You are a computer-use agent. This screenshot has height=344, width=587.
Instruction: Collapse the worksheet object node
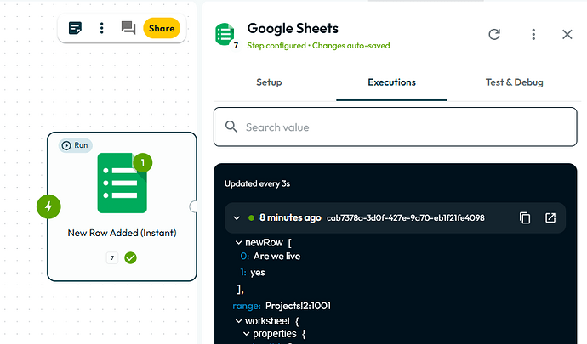[238, 321]
